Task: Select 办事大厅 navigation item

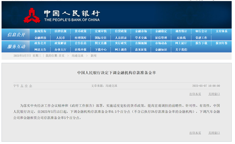Action: (x=60, y=50)
